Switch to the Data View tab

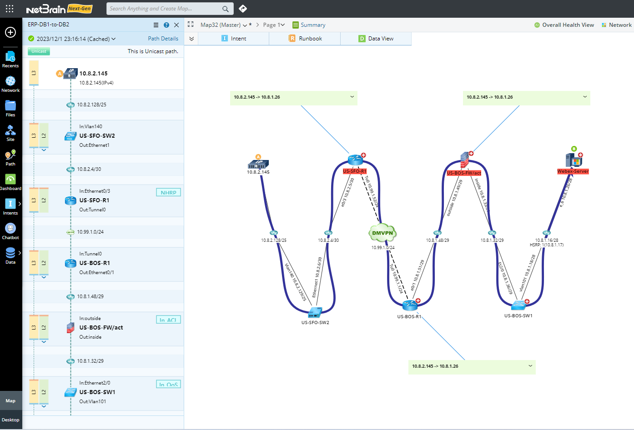point(376,39)
